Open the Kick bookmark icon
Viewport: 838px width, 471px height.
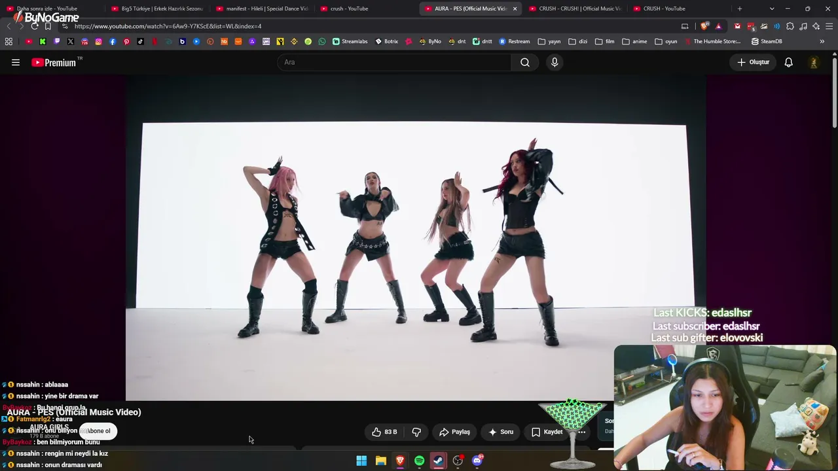pos(43,41)
